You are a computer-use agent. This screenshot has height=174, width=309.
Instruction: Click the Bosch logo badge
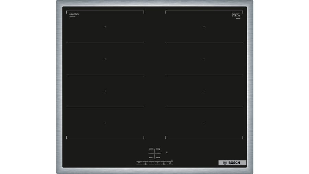232,163
